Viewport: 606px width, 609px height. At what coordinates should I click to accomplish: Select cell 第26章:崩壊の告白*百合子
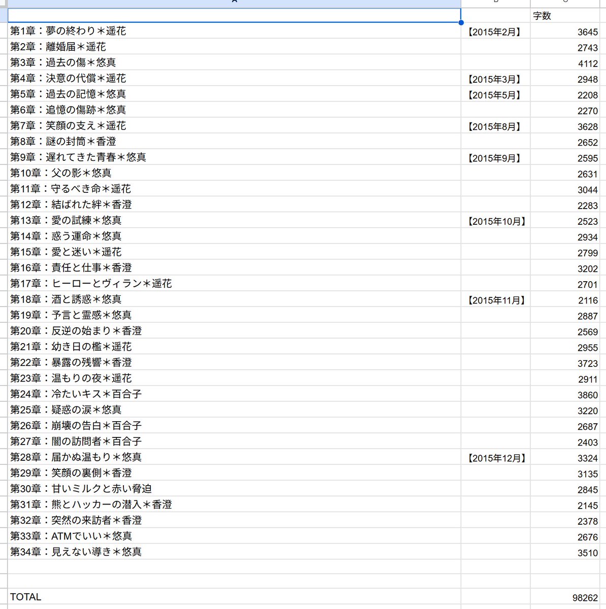tap(234, 425)
